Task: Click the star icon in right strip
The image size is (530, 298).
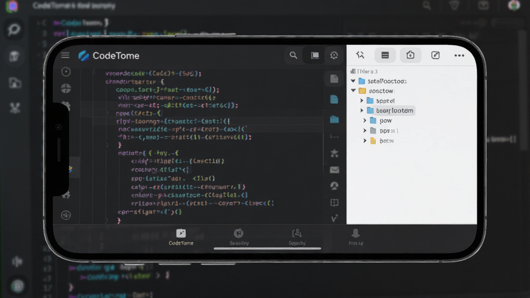Action: (x=334, y=153)
